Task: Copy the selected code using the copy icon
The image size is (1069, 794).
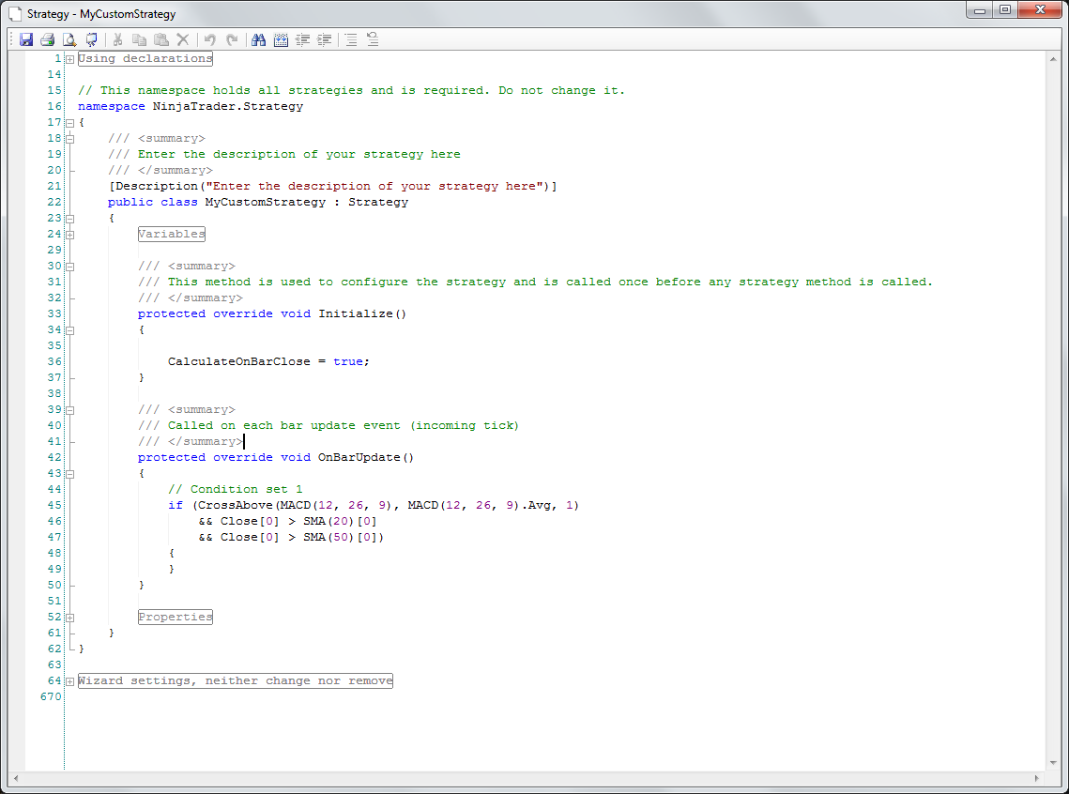Action: point(139,39)
